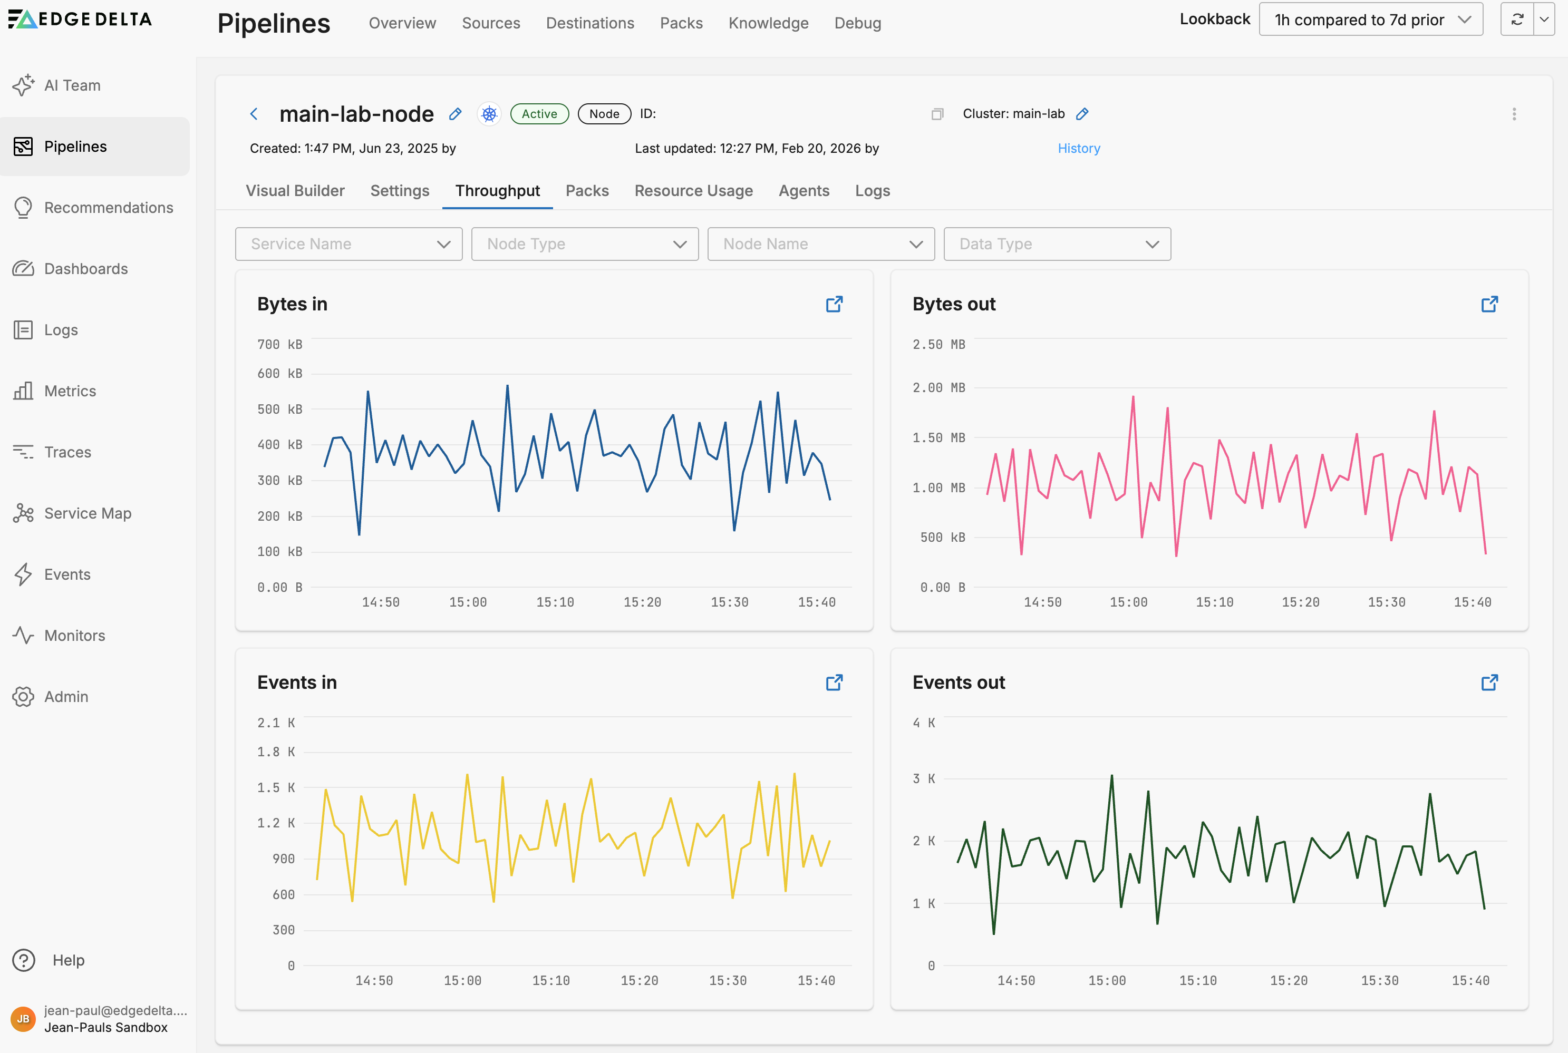Open Bytes in chart in new window

click(x=834, y=304)
